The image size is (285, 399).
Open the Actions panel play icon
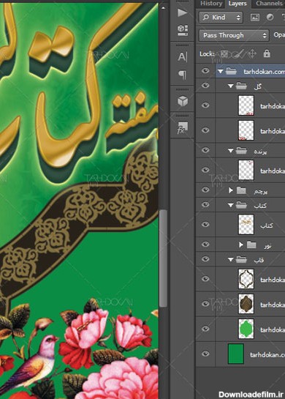(x=183, y=12)
